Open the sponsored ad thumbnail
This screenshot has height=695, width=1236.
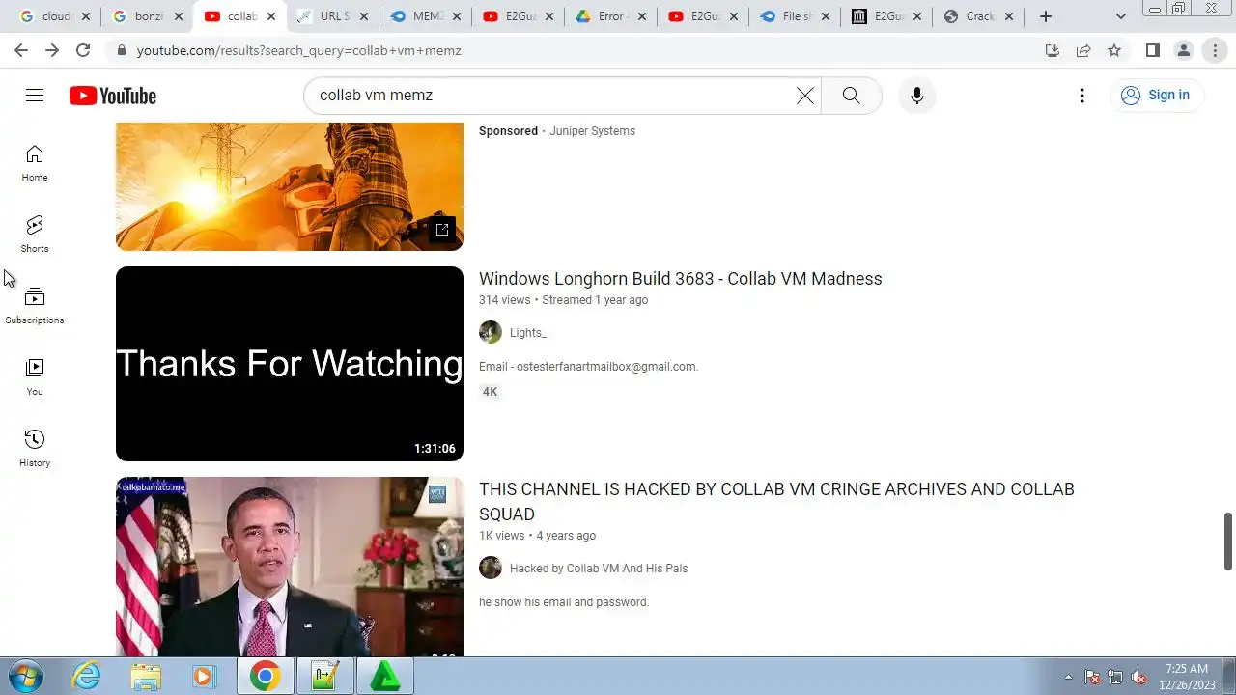[290, 186]
